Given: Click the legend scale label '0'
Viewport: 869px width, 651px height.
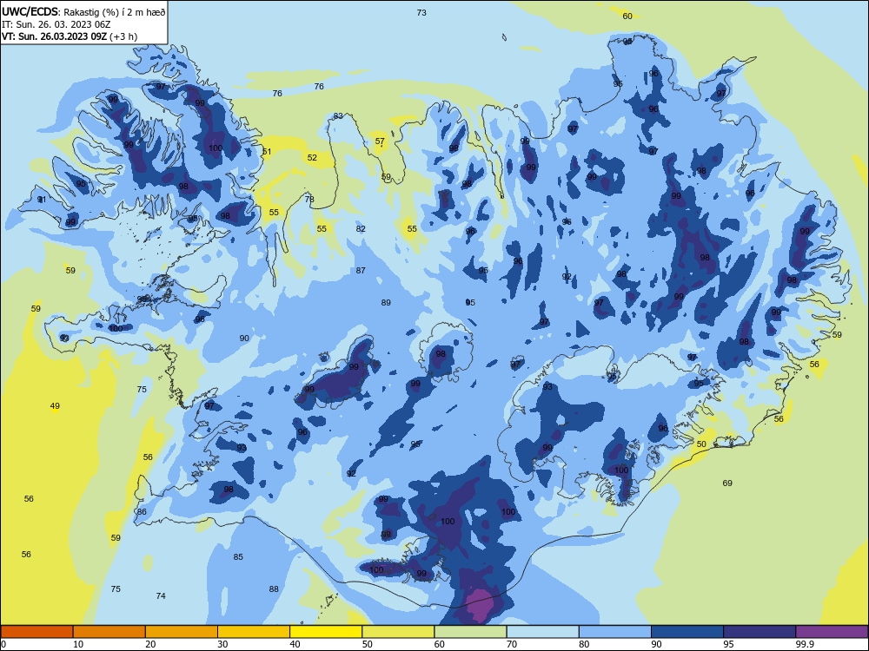Looking at the screenshot, I should [3, 644].
